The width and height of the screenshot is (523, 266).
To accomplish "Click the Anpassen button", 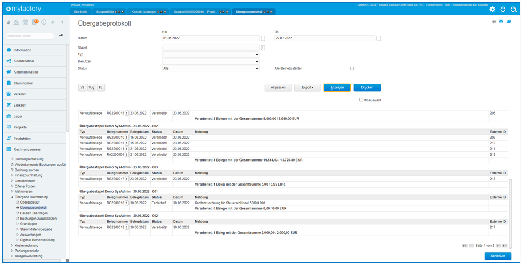I will (278, 87).
